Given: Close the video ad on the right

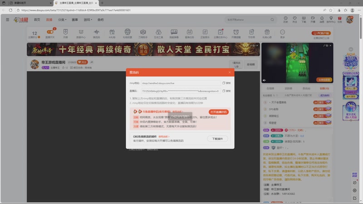Looking at the screenshot, I should 330,46.
